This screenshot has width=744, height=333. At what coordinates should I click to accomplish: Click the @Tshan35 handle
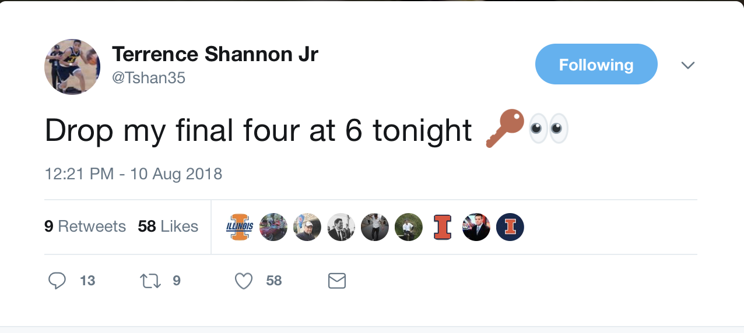(148, 78)
